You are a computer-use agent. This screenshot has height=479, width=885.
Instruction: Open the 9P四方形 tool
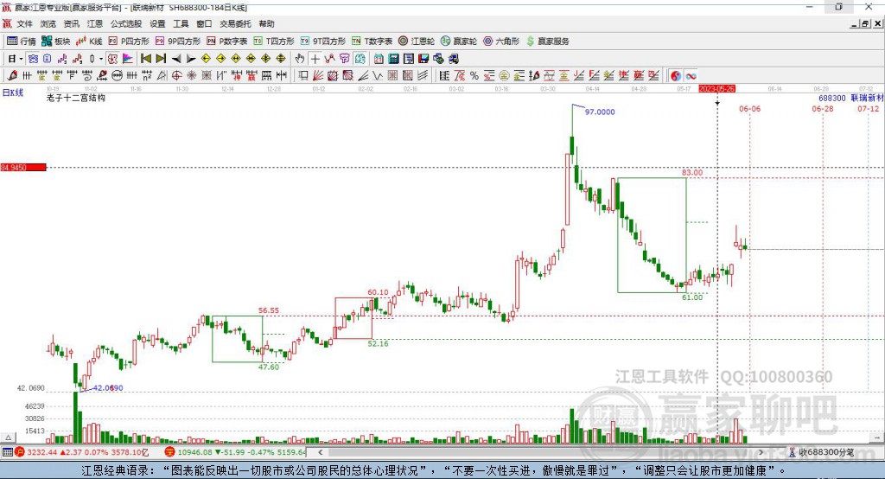[x=178, y=42]
